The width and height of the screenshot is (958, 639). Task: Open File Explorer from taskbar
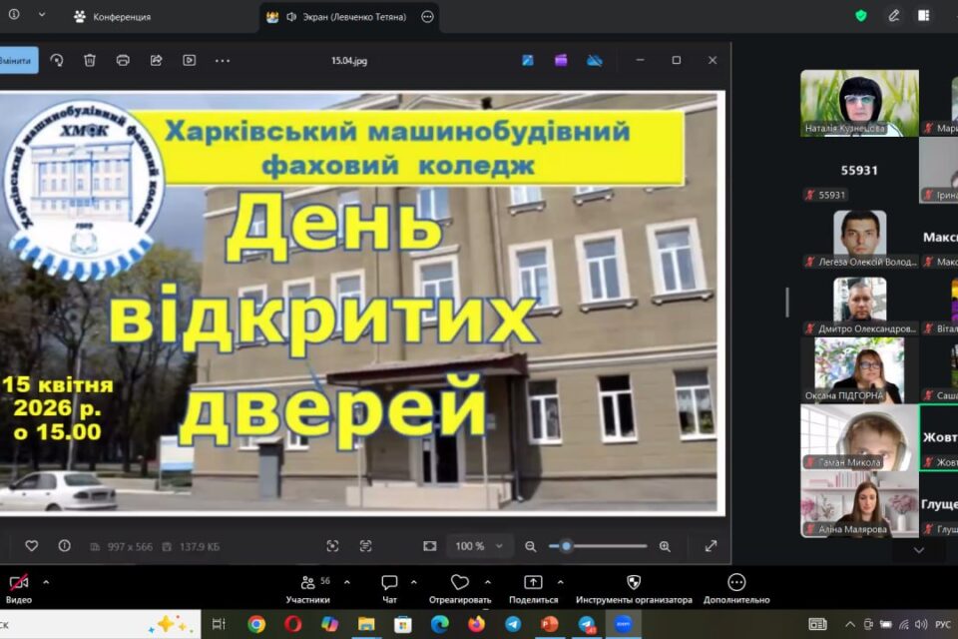(x=366, y=624)
